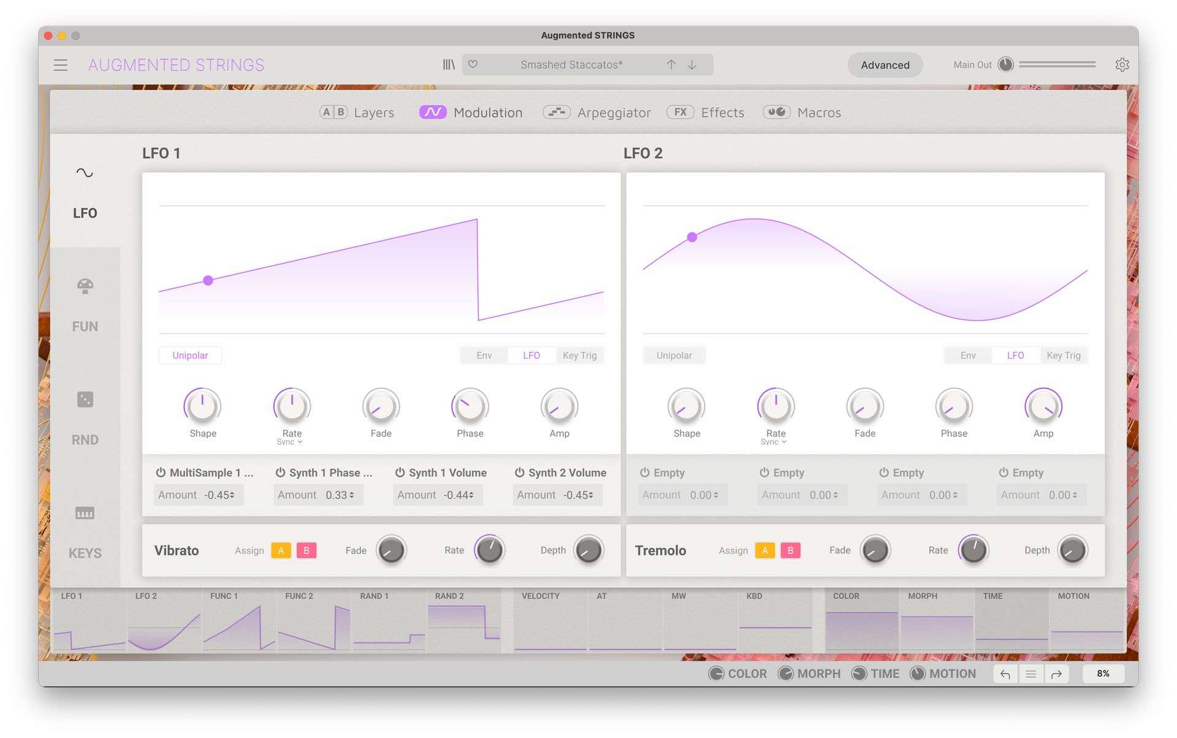Image resolution: width=1177 pixels, height=738 pixels.
Task: Open the VELOCITY modulation thumbnail
Action: click(x=550, y=620)
